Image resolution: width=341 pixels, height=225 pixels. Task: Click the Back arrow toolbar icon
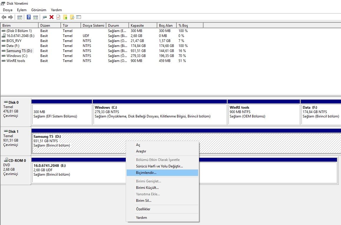pyautogui.click(x=4, y=17)
